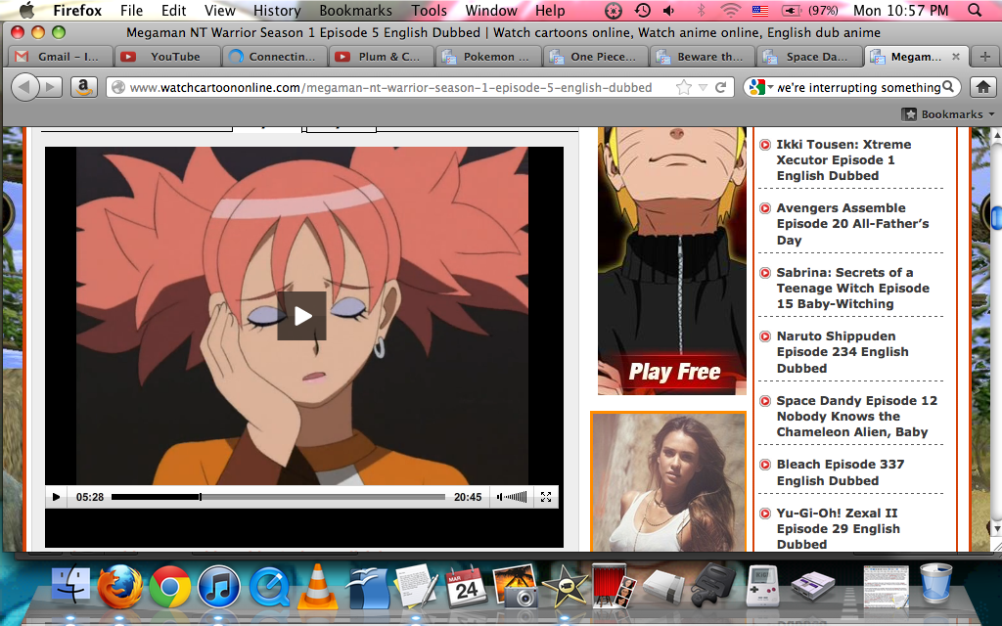Click the Play Free Naruto ad banner
Image resolution: width=1002 pixels, height=626 pixels.
(671, 260)
